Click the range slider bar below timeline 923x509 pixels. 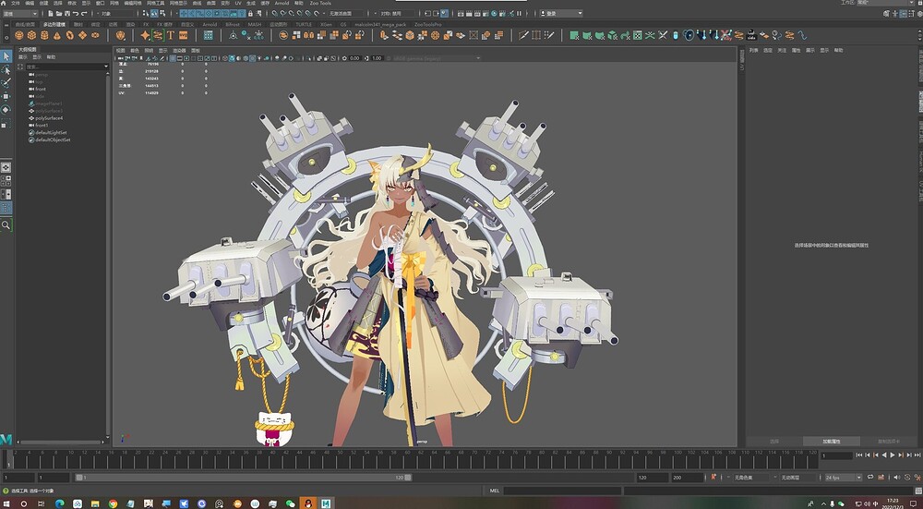point(244,478)
